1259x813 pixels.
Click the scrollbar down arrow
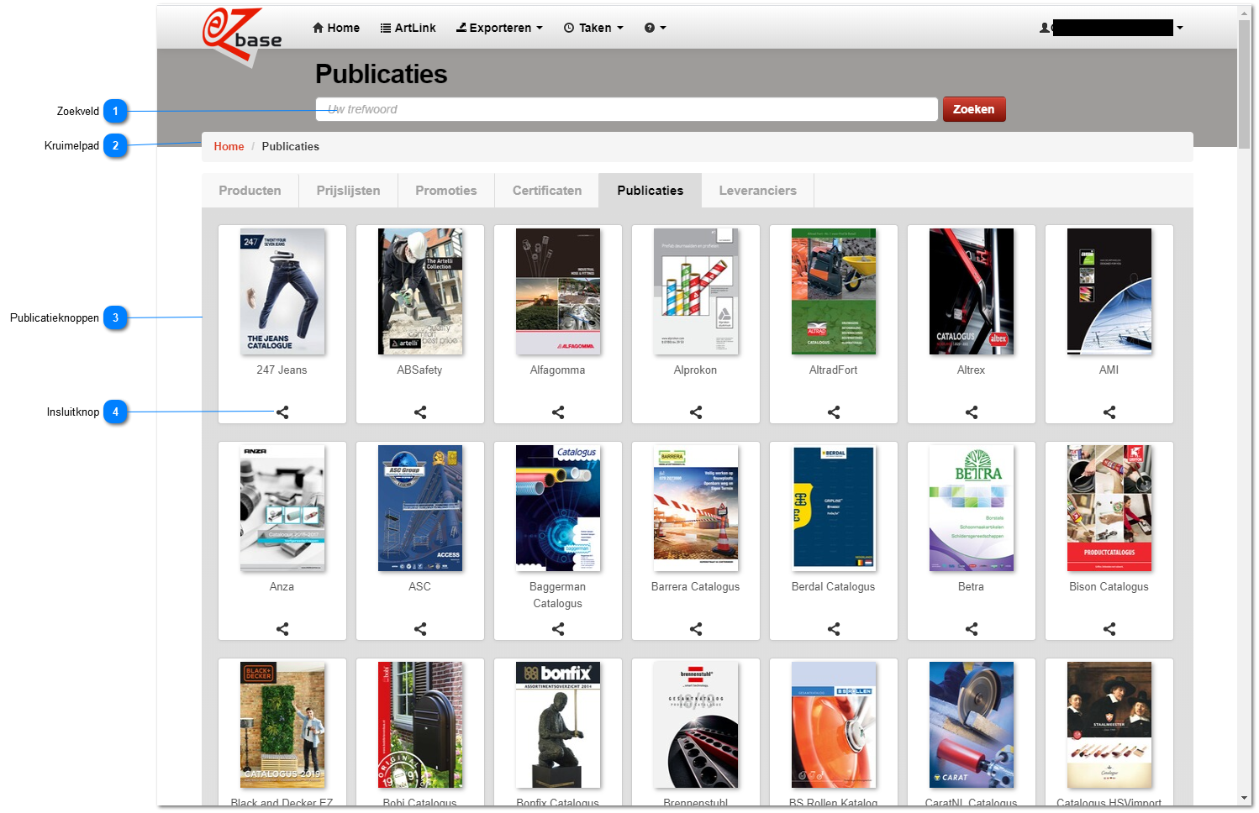coord(1245,798)
